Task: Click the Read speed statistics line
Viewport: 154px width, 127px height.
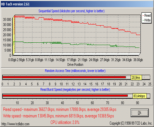Action: coord(60,110)
